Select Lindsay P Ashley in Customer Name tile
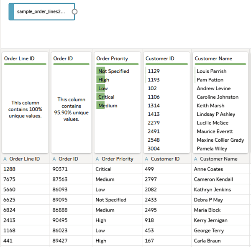 [216, 114]
